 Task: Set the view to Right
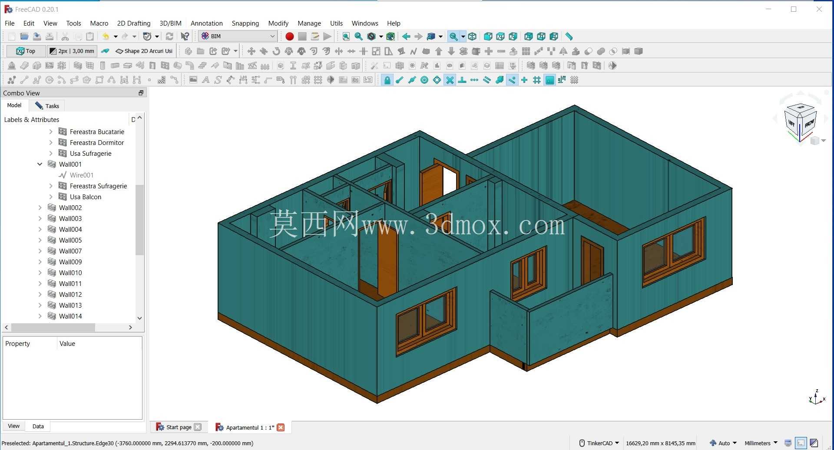click(513, 36)
